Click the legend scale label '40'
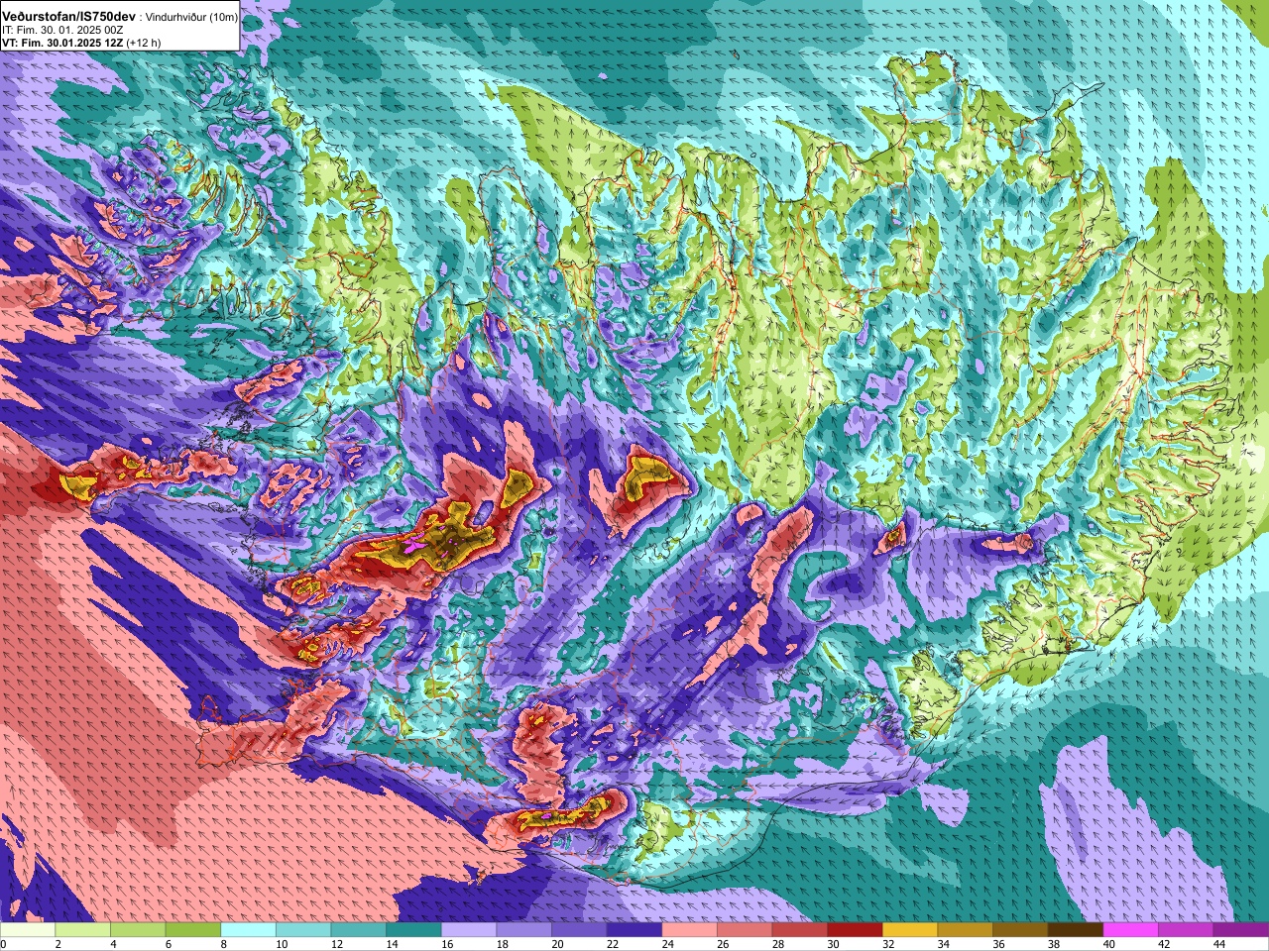 (1109, 944)
